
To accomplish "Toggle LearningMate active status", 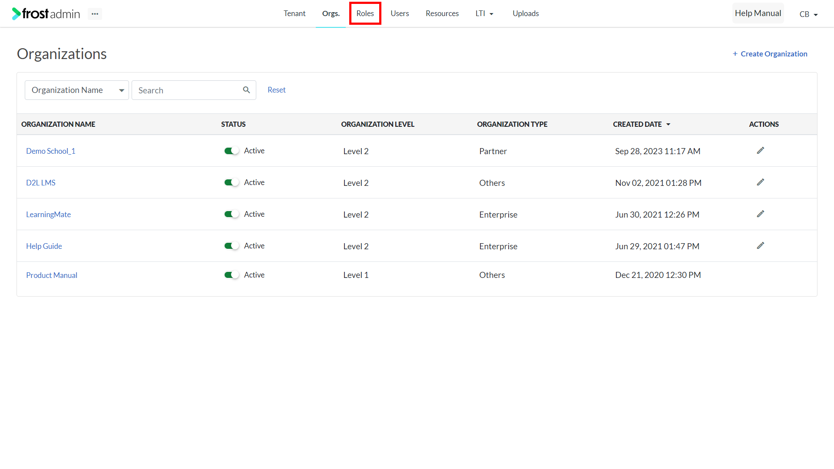I will (x=232, y=214).
